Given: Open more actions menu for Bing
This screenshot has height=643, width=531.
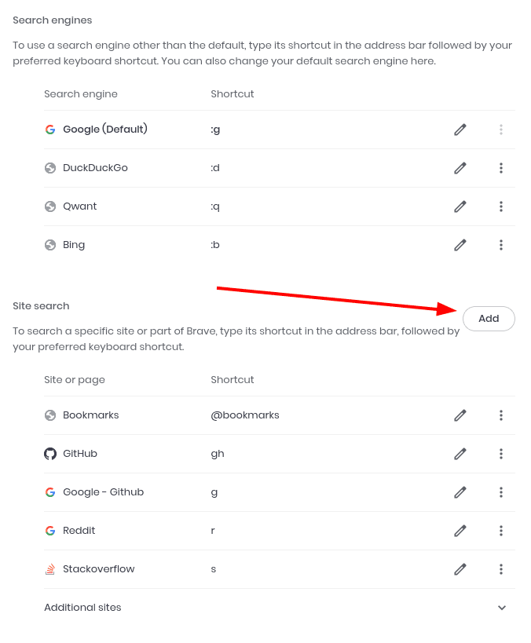Looking at the screenshot, I should (x=501, y=245).
